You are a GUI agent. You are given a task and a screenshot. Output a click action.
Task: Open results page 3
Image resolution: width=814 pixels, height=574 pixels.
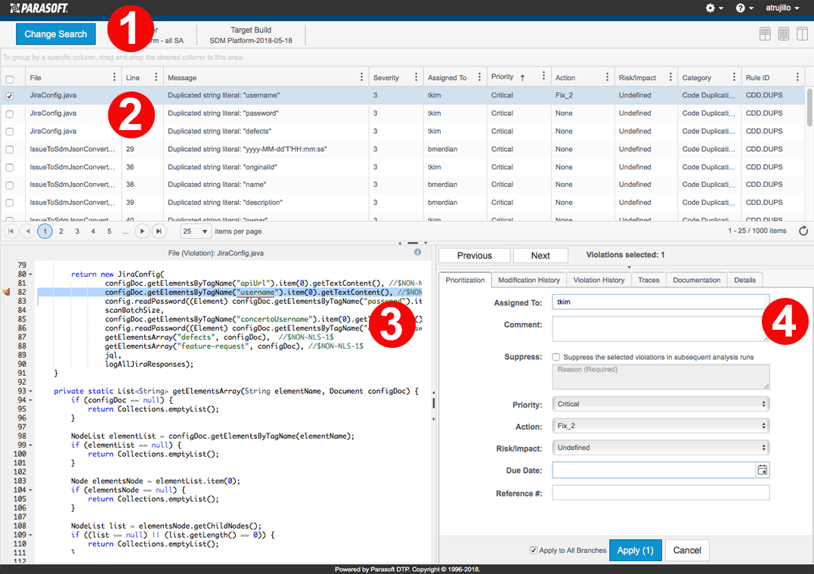(77, 231)
